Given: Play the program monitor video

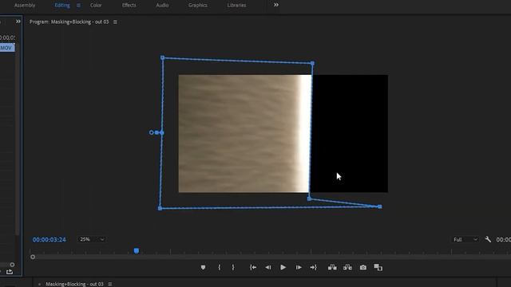Looking at the screenshot, I should [x=283, y=268].
